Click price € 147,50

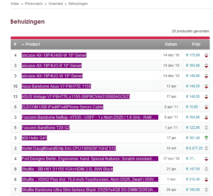(193, 169)
